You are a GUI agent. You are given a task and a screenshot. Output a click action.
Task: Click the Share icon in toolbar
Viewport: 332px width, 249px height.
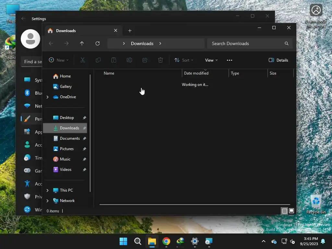click(145, 60)
